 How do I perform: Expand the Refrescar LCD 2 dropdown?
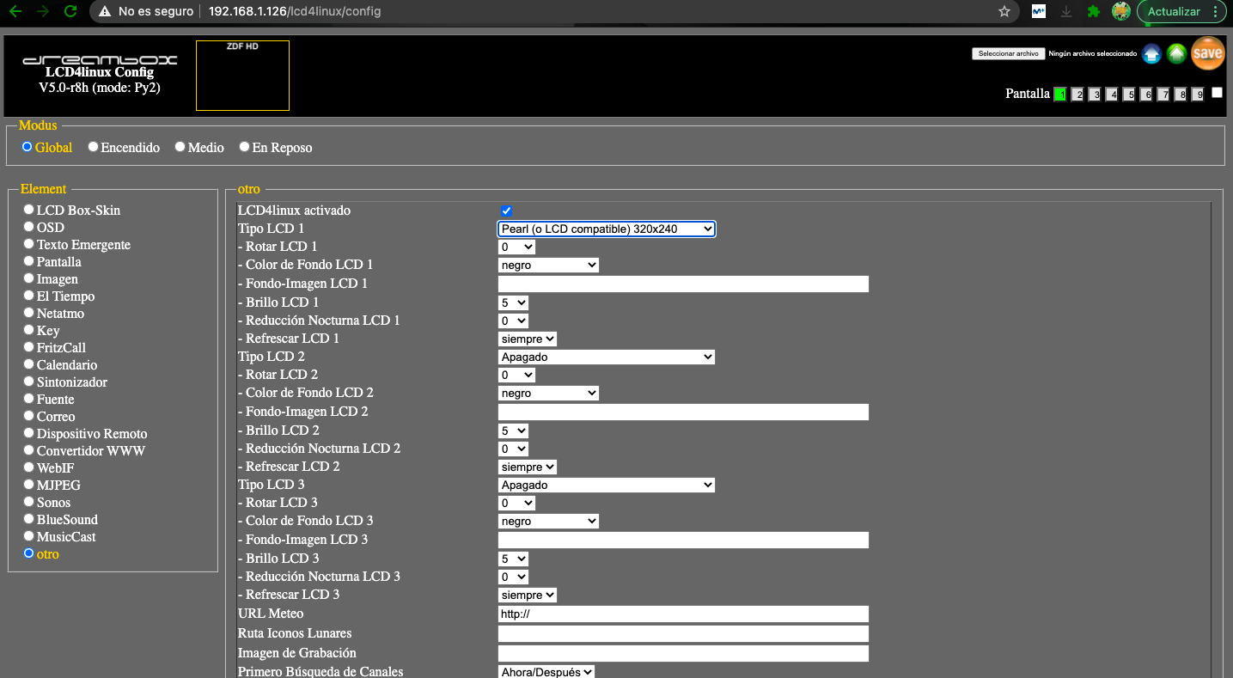(x=527, y=467)
